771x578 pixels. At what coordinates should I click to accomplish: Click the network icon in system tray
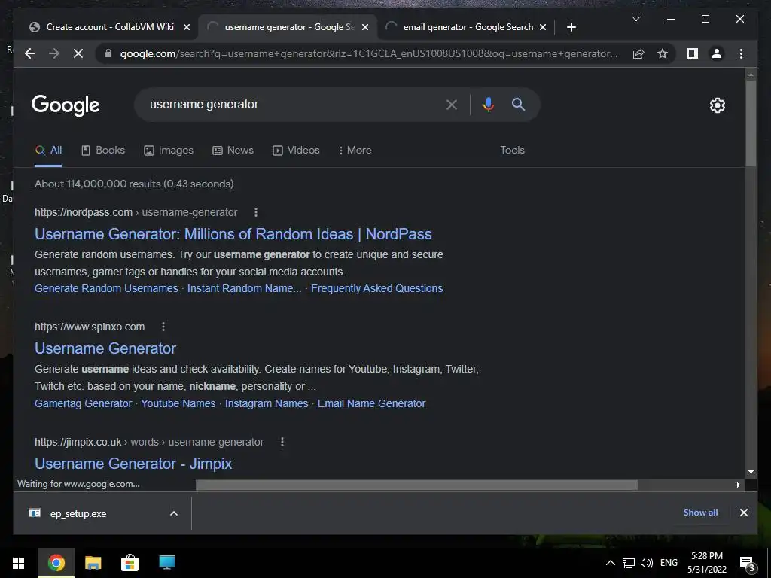[x=629, y=563]
